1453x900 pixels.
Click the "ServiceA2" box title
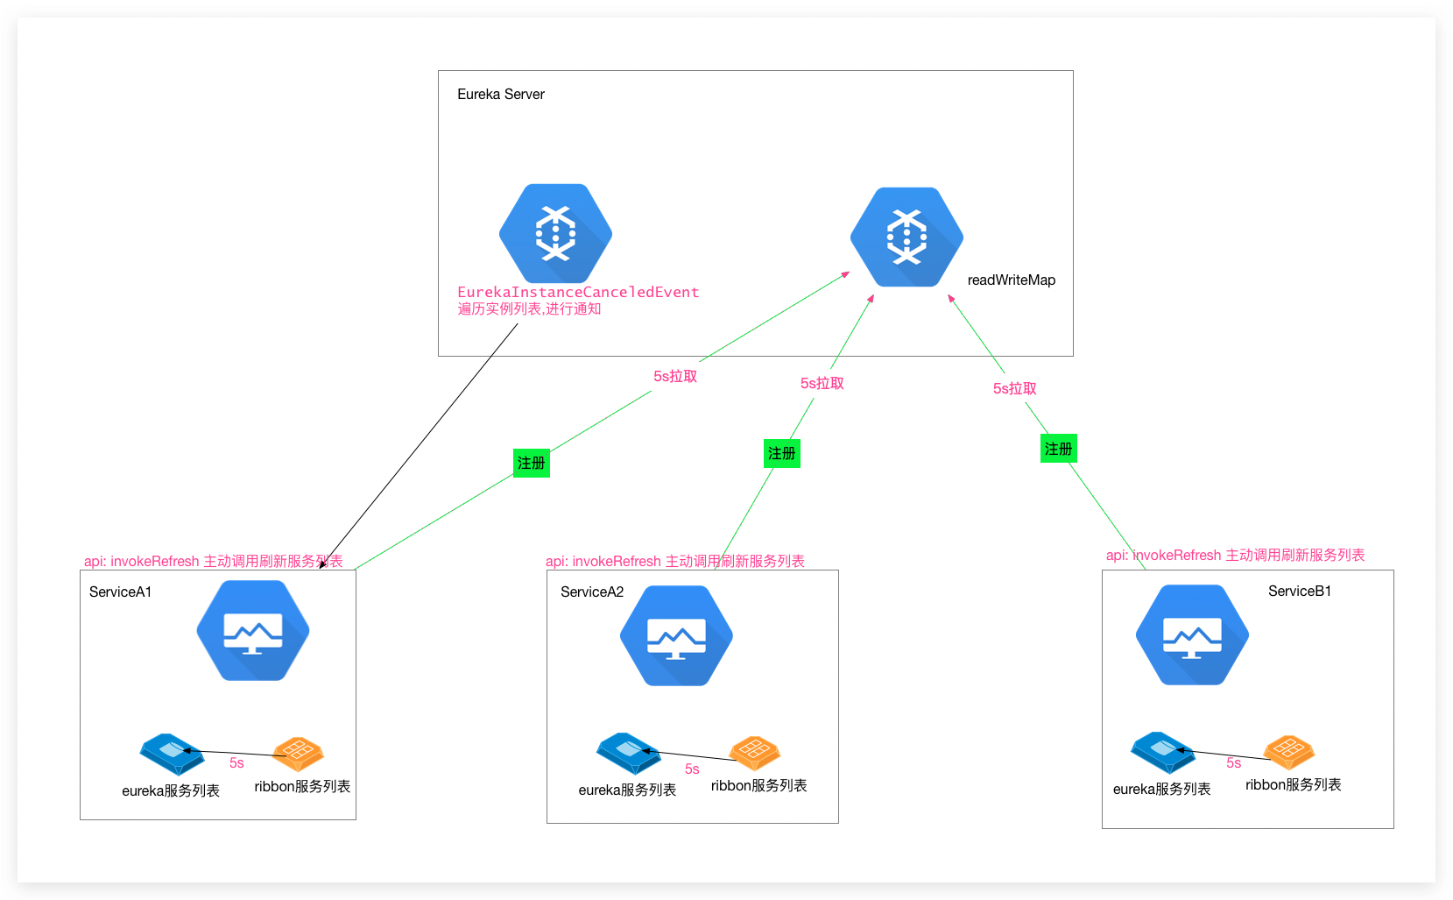[592, 592]
